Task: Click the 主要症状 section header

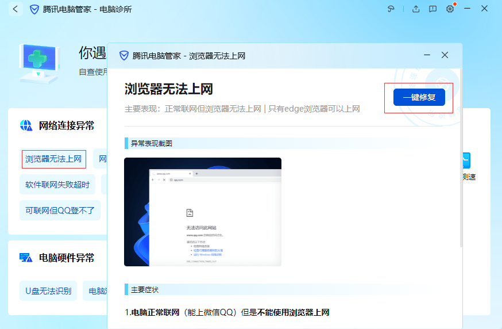Action: [x=144, y=289]
